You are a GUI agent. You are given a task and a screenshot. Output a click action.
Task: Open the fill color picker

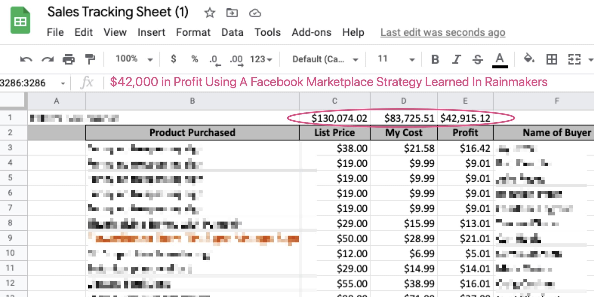529,58
